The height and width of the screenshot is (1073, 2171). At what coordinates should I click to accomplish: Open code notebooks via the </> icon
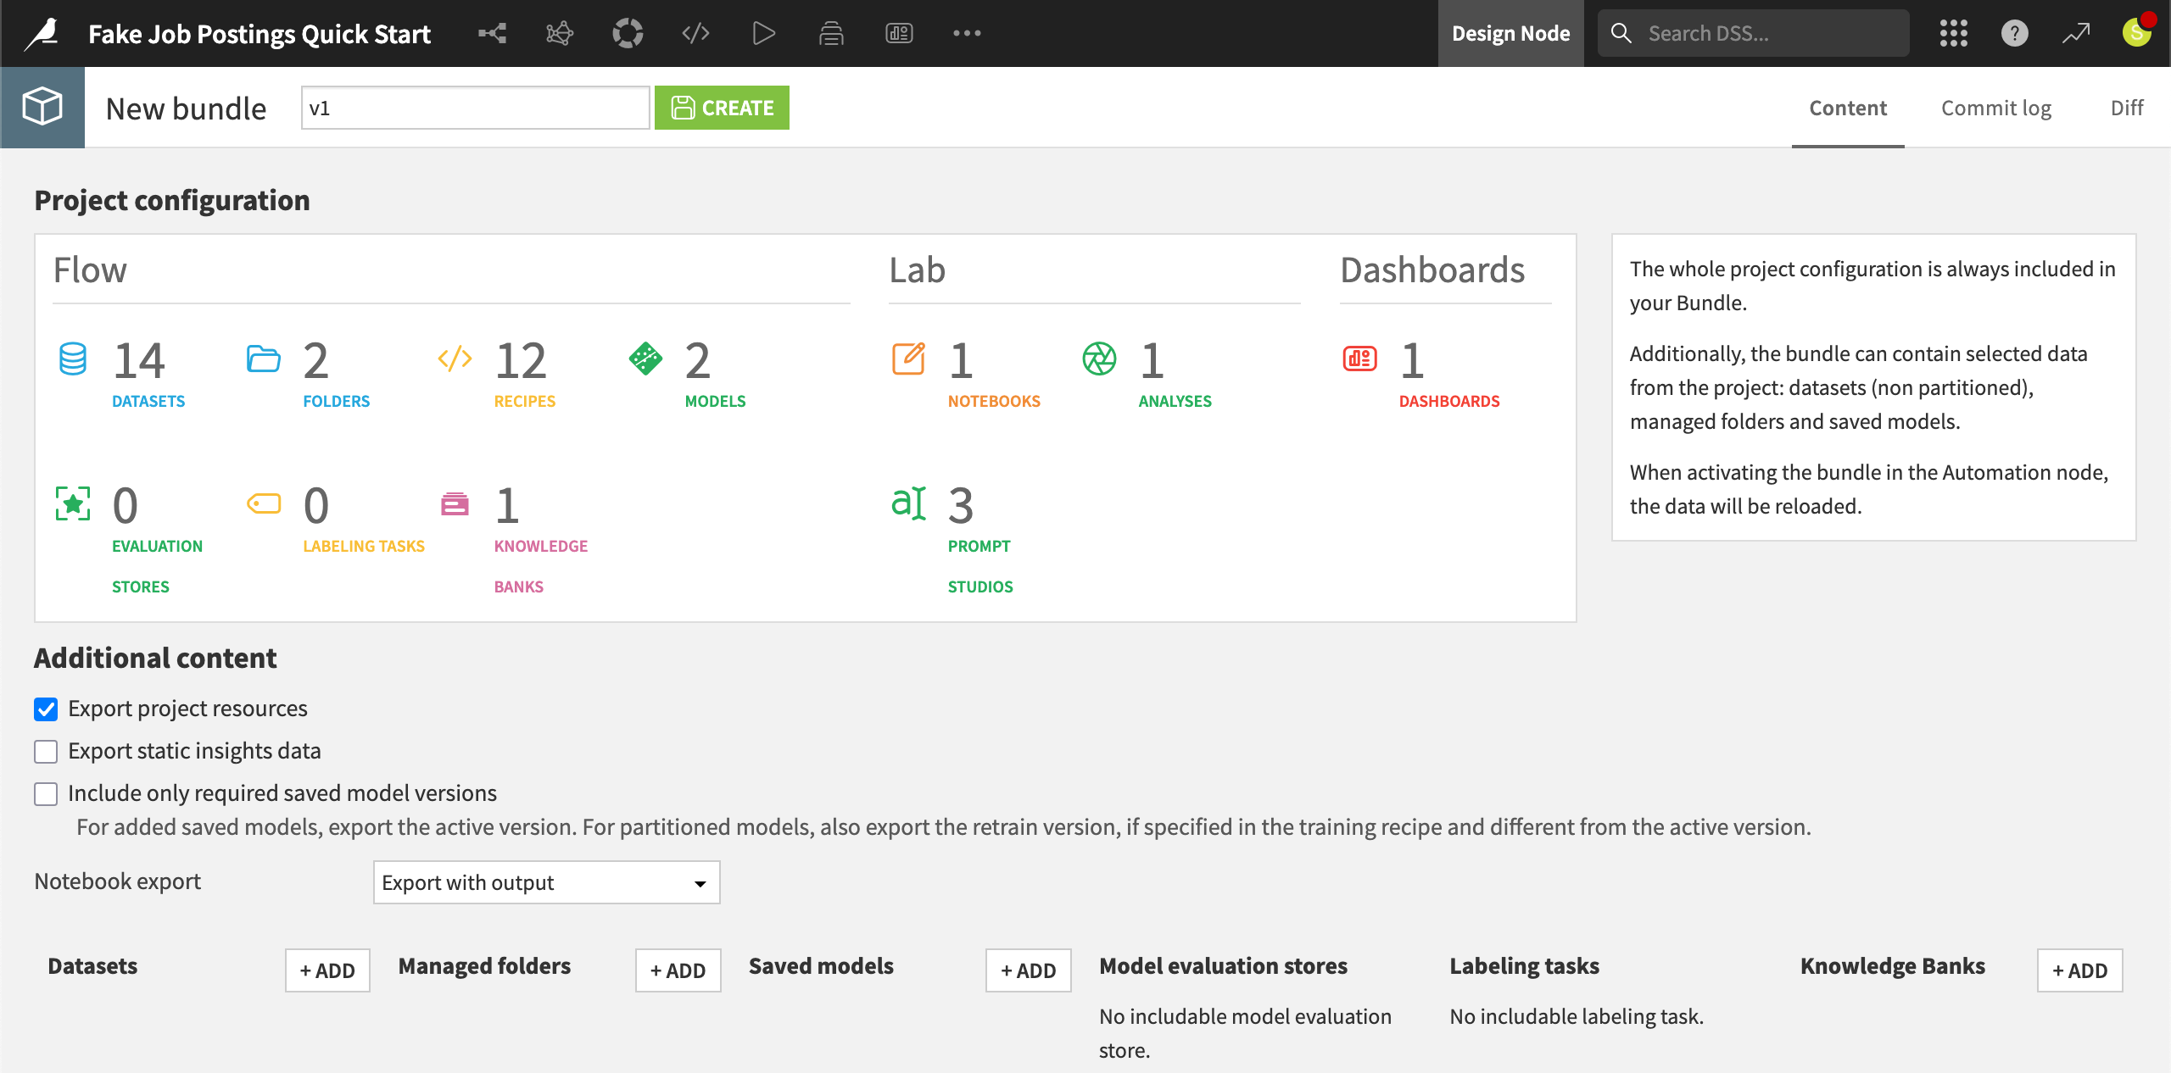695,33
